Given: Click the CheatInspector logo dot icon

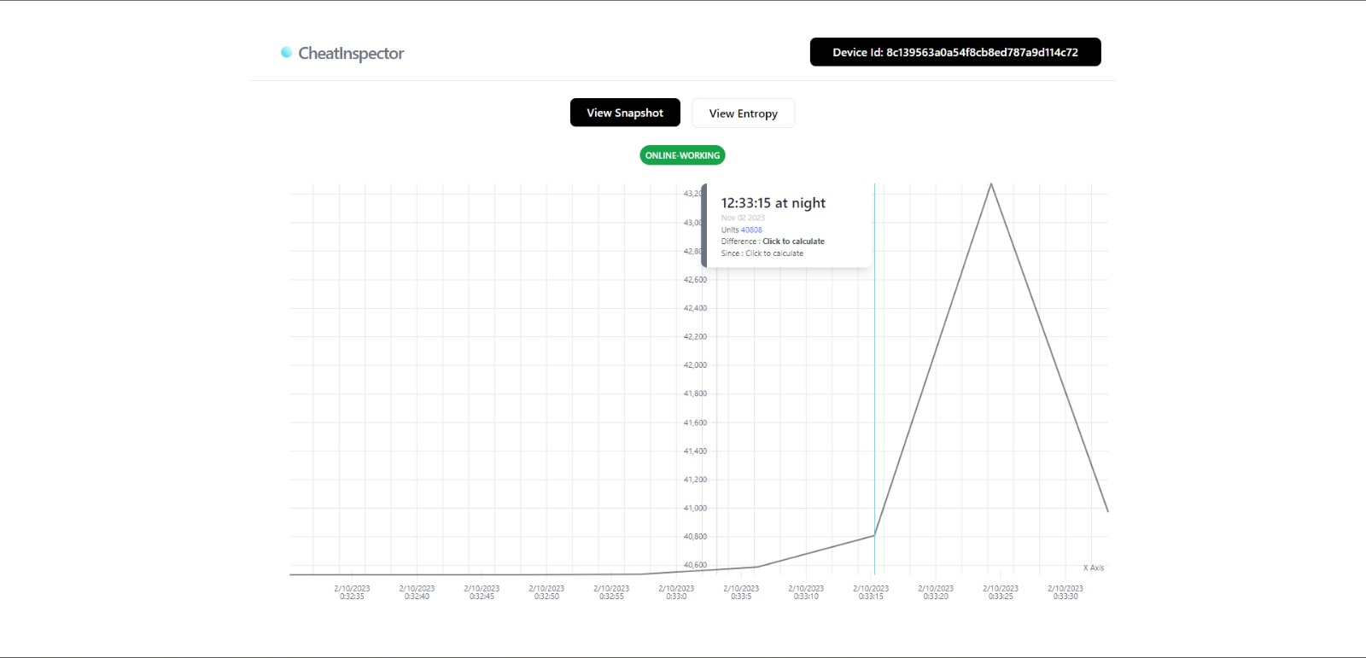Looking at the screenshot, I should pos(287,52).
